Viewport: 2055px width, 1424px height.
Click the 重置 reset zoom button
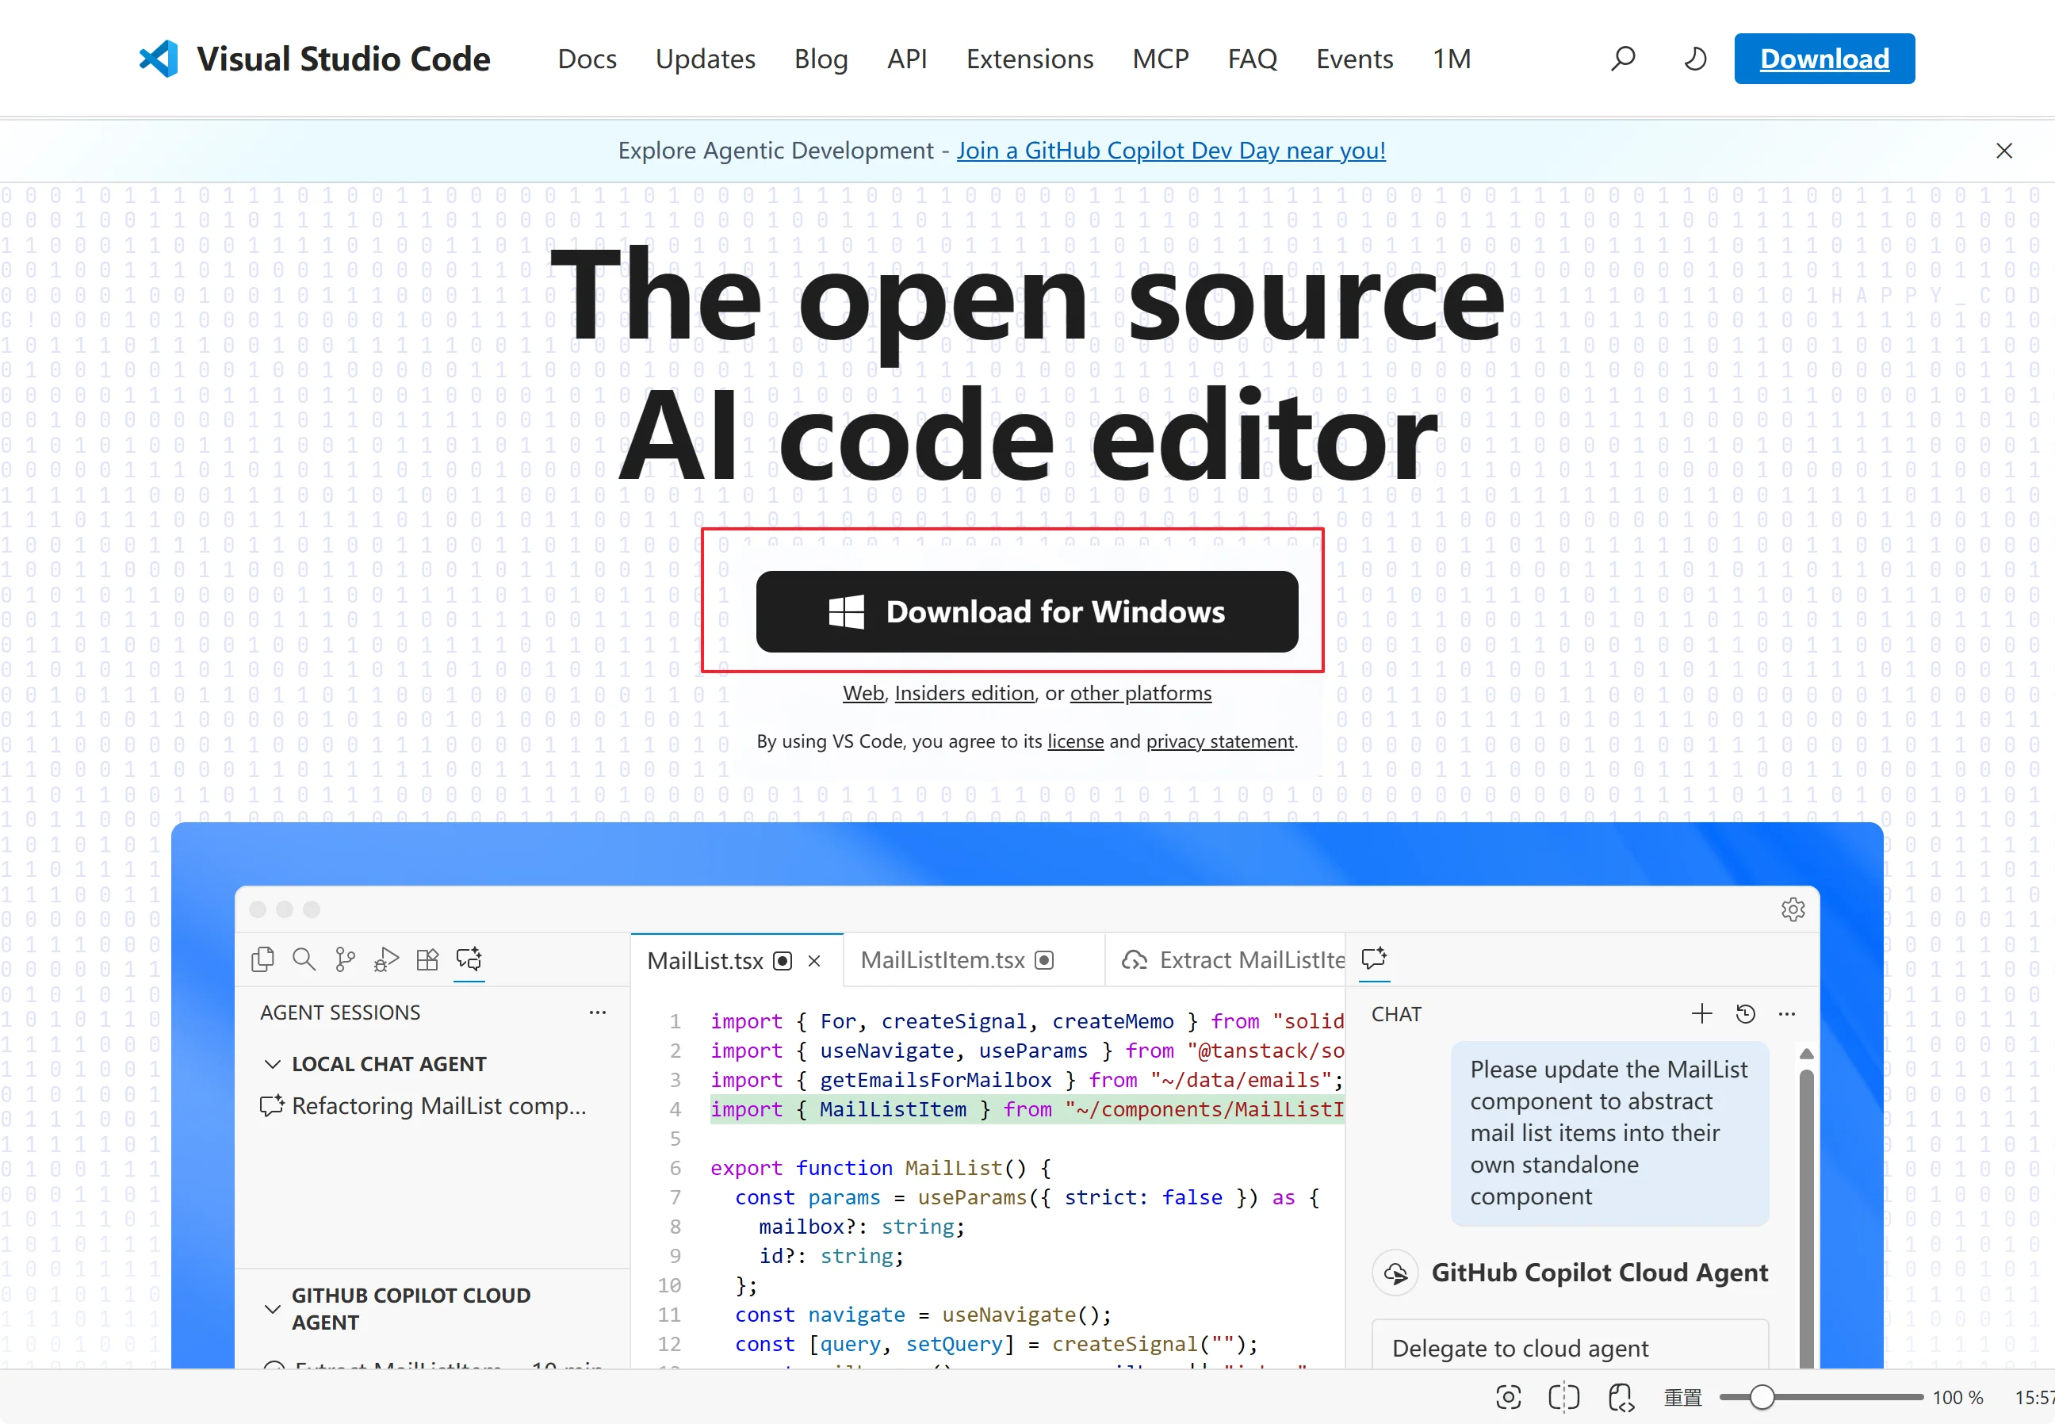pyautogui.click(x=1683, y=1397)
